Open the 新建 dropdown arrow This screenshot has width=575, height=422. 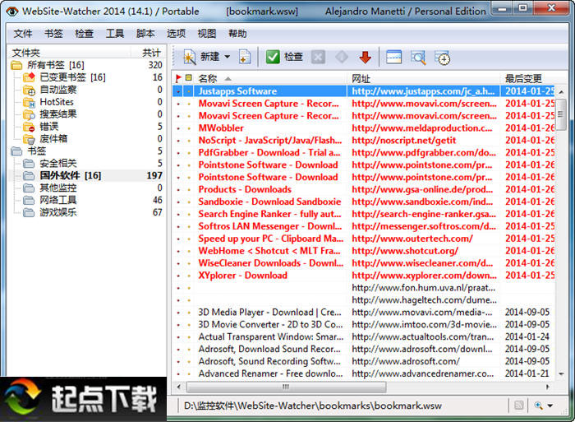(228, 57)
